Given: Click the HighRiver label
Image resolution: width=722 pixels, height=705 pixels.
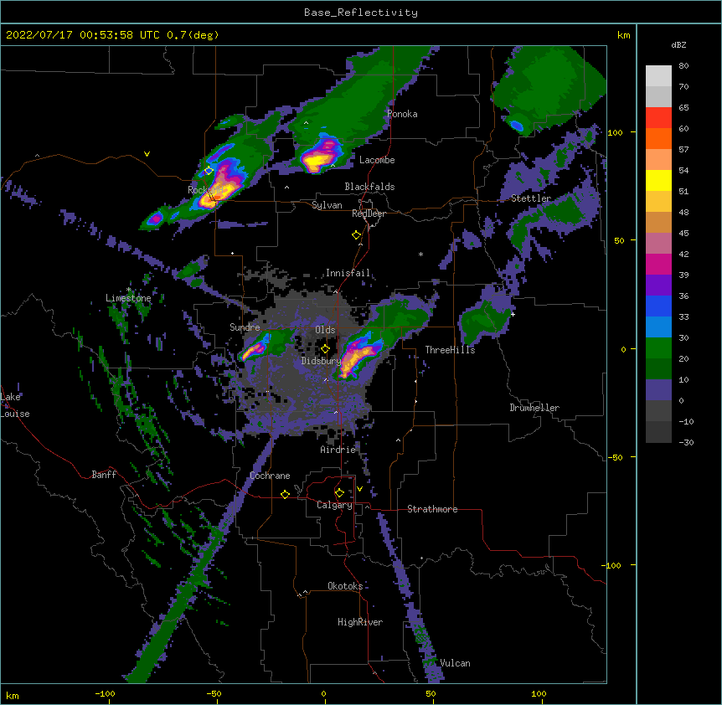Looking at the screenshot, I should click(360, 622).
